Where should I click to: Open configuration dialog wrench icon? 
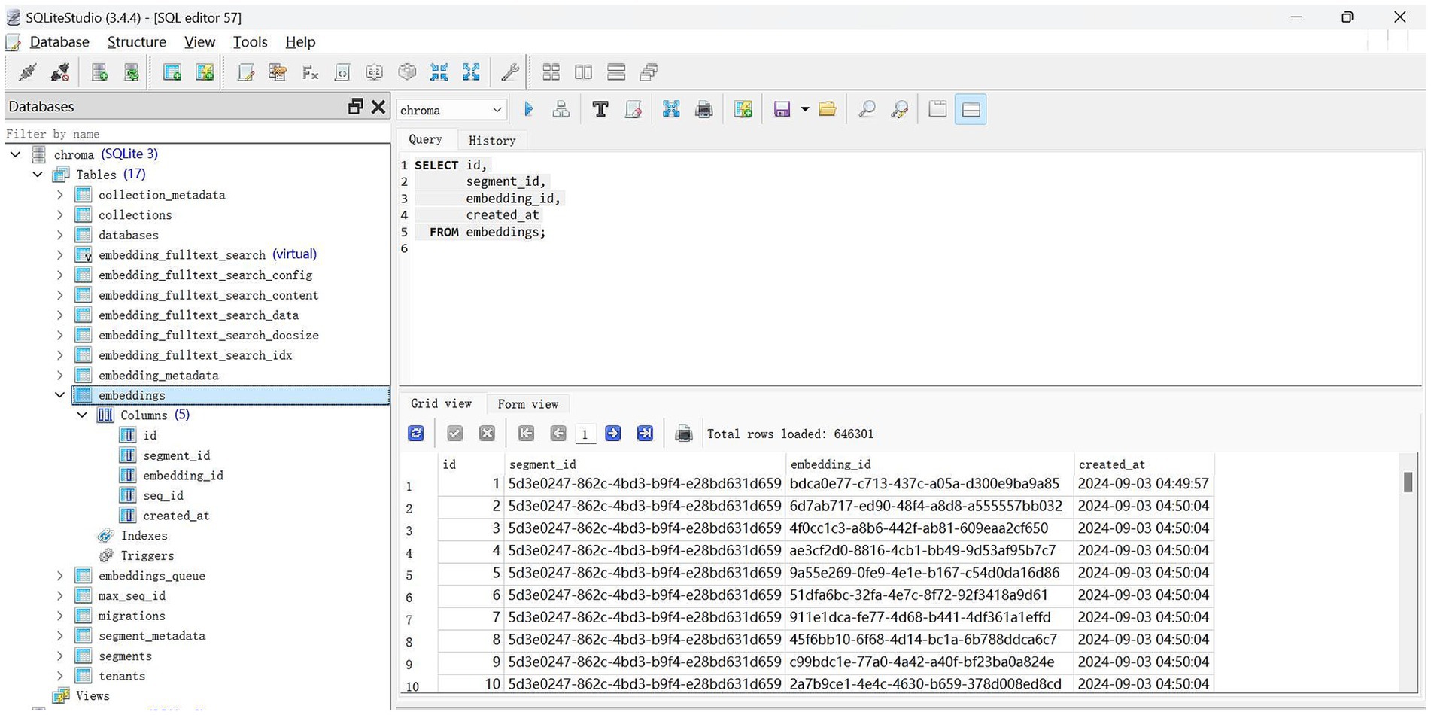tap(510, 72)
